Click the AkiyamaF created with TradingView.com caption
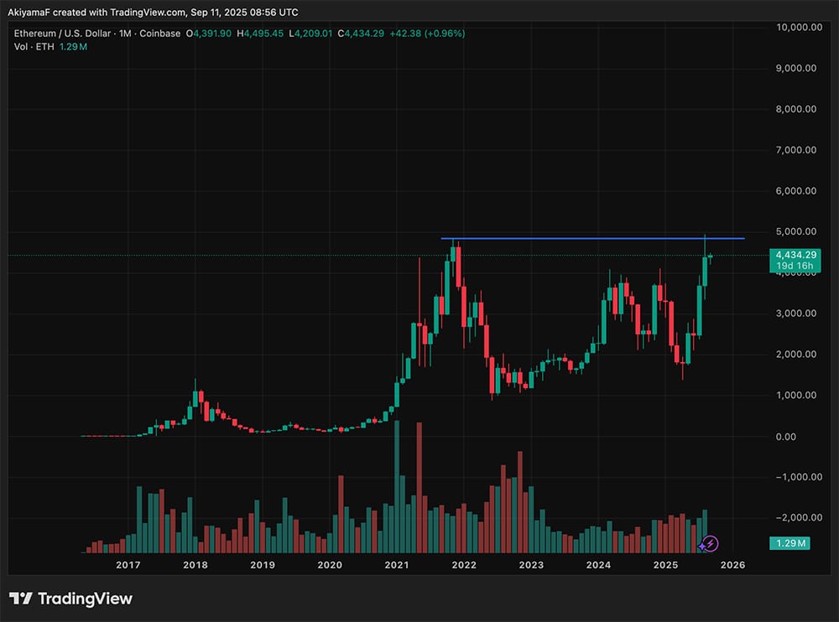The height and width of the screenshot is (622, 839). tap(153, 12)
